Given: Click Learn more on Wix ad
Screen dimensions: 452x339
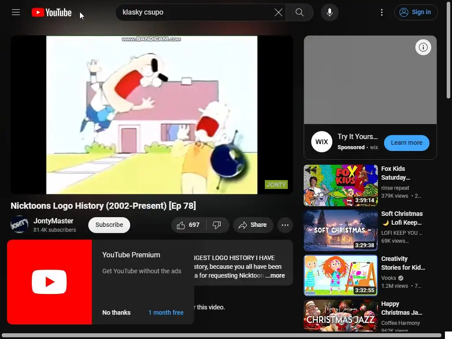Looking at the screenshot, I should [x=407, y=143].
